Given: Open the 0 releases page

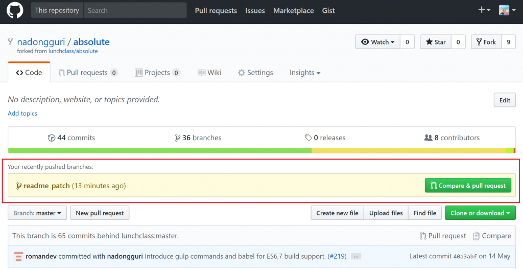Looking at the screenshot, I should click(325, 138).
